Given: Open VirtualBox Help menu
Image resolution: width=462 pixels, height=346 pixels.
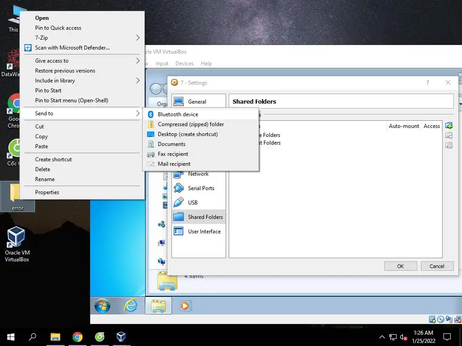Looking at the screenshot, I should point(206,64).
